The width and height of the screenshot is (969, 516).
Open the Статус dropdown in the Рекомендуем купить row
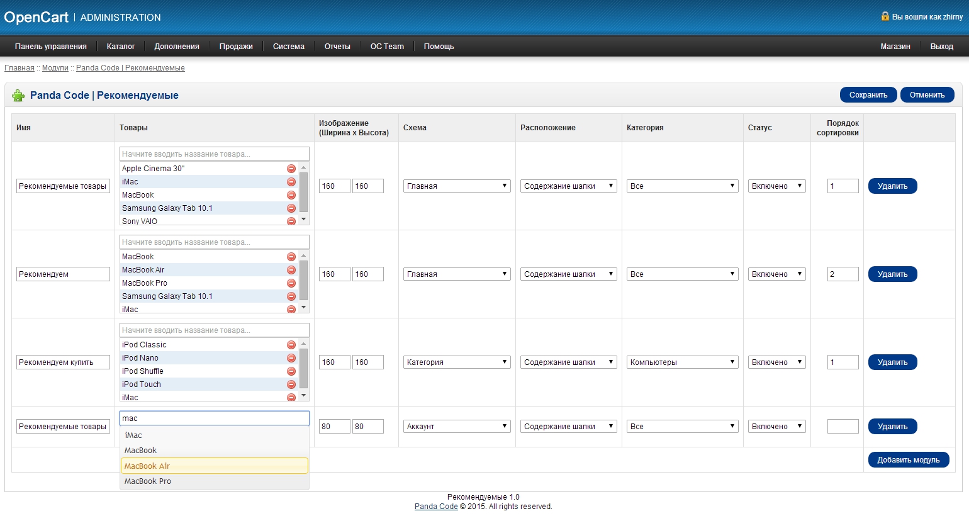(777, 362)
